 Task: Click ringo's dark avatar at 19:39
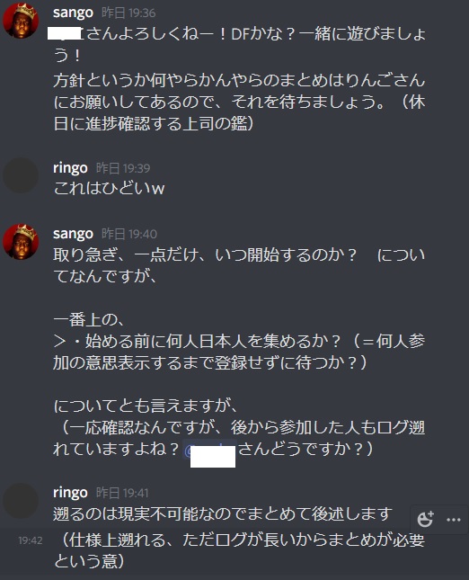click(x=21, y=175)
